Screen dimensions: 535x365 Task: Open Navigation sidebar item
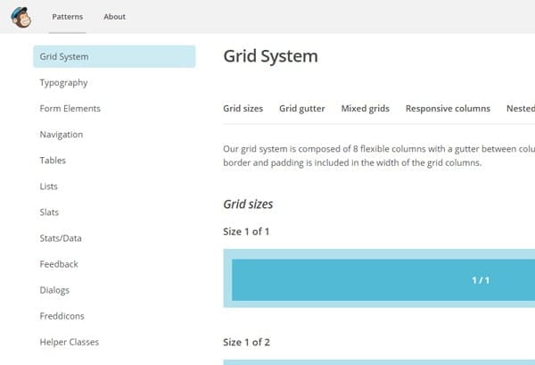pyautogui.click(x=61, y=135)
